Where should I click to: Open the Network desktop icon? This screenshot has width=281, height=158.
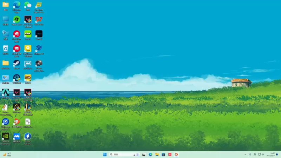tap(6, 35)
